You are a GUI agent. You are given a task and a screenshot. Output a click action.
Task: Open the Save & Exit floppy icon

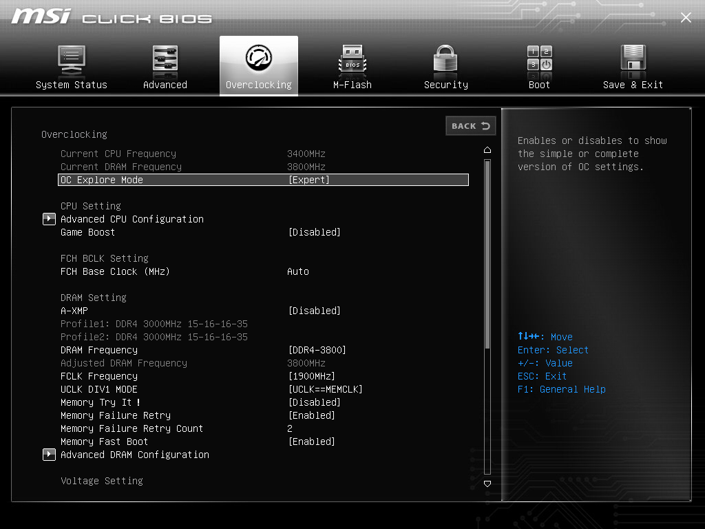(x=633, y=59)
